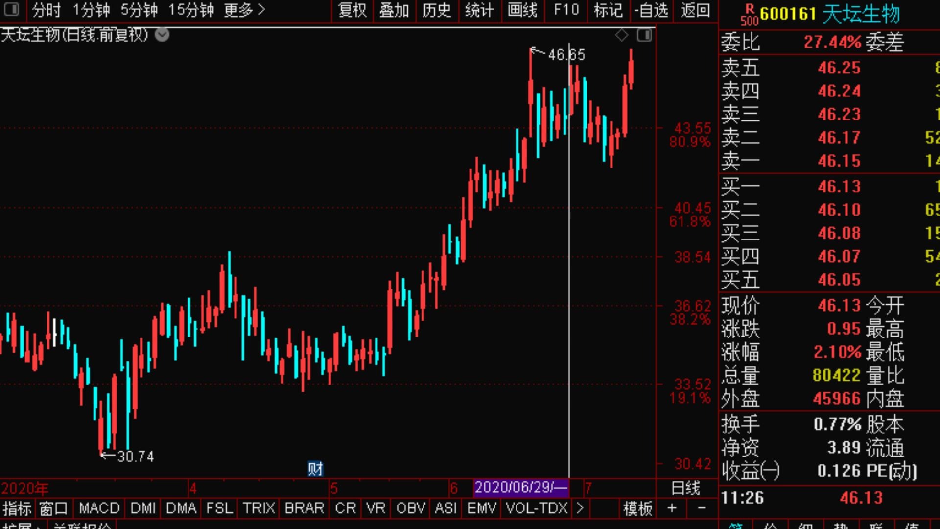Click the diamond icon above the chart

pyautogui.click(x=621, y=35)
